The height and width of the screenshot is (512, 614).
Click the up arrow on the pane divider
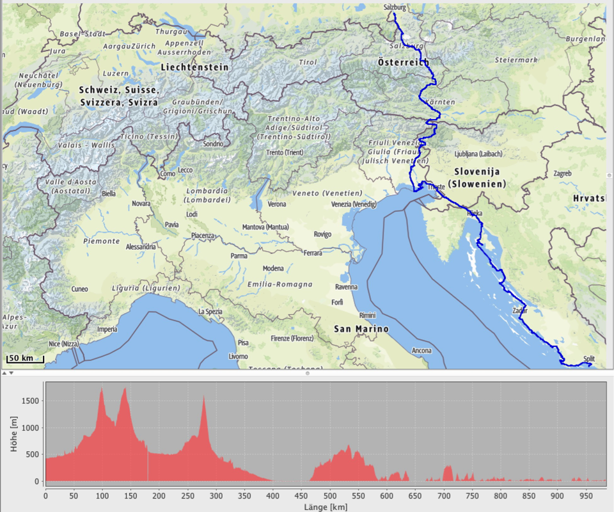click(4, 372)
